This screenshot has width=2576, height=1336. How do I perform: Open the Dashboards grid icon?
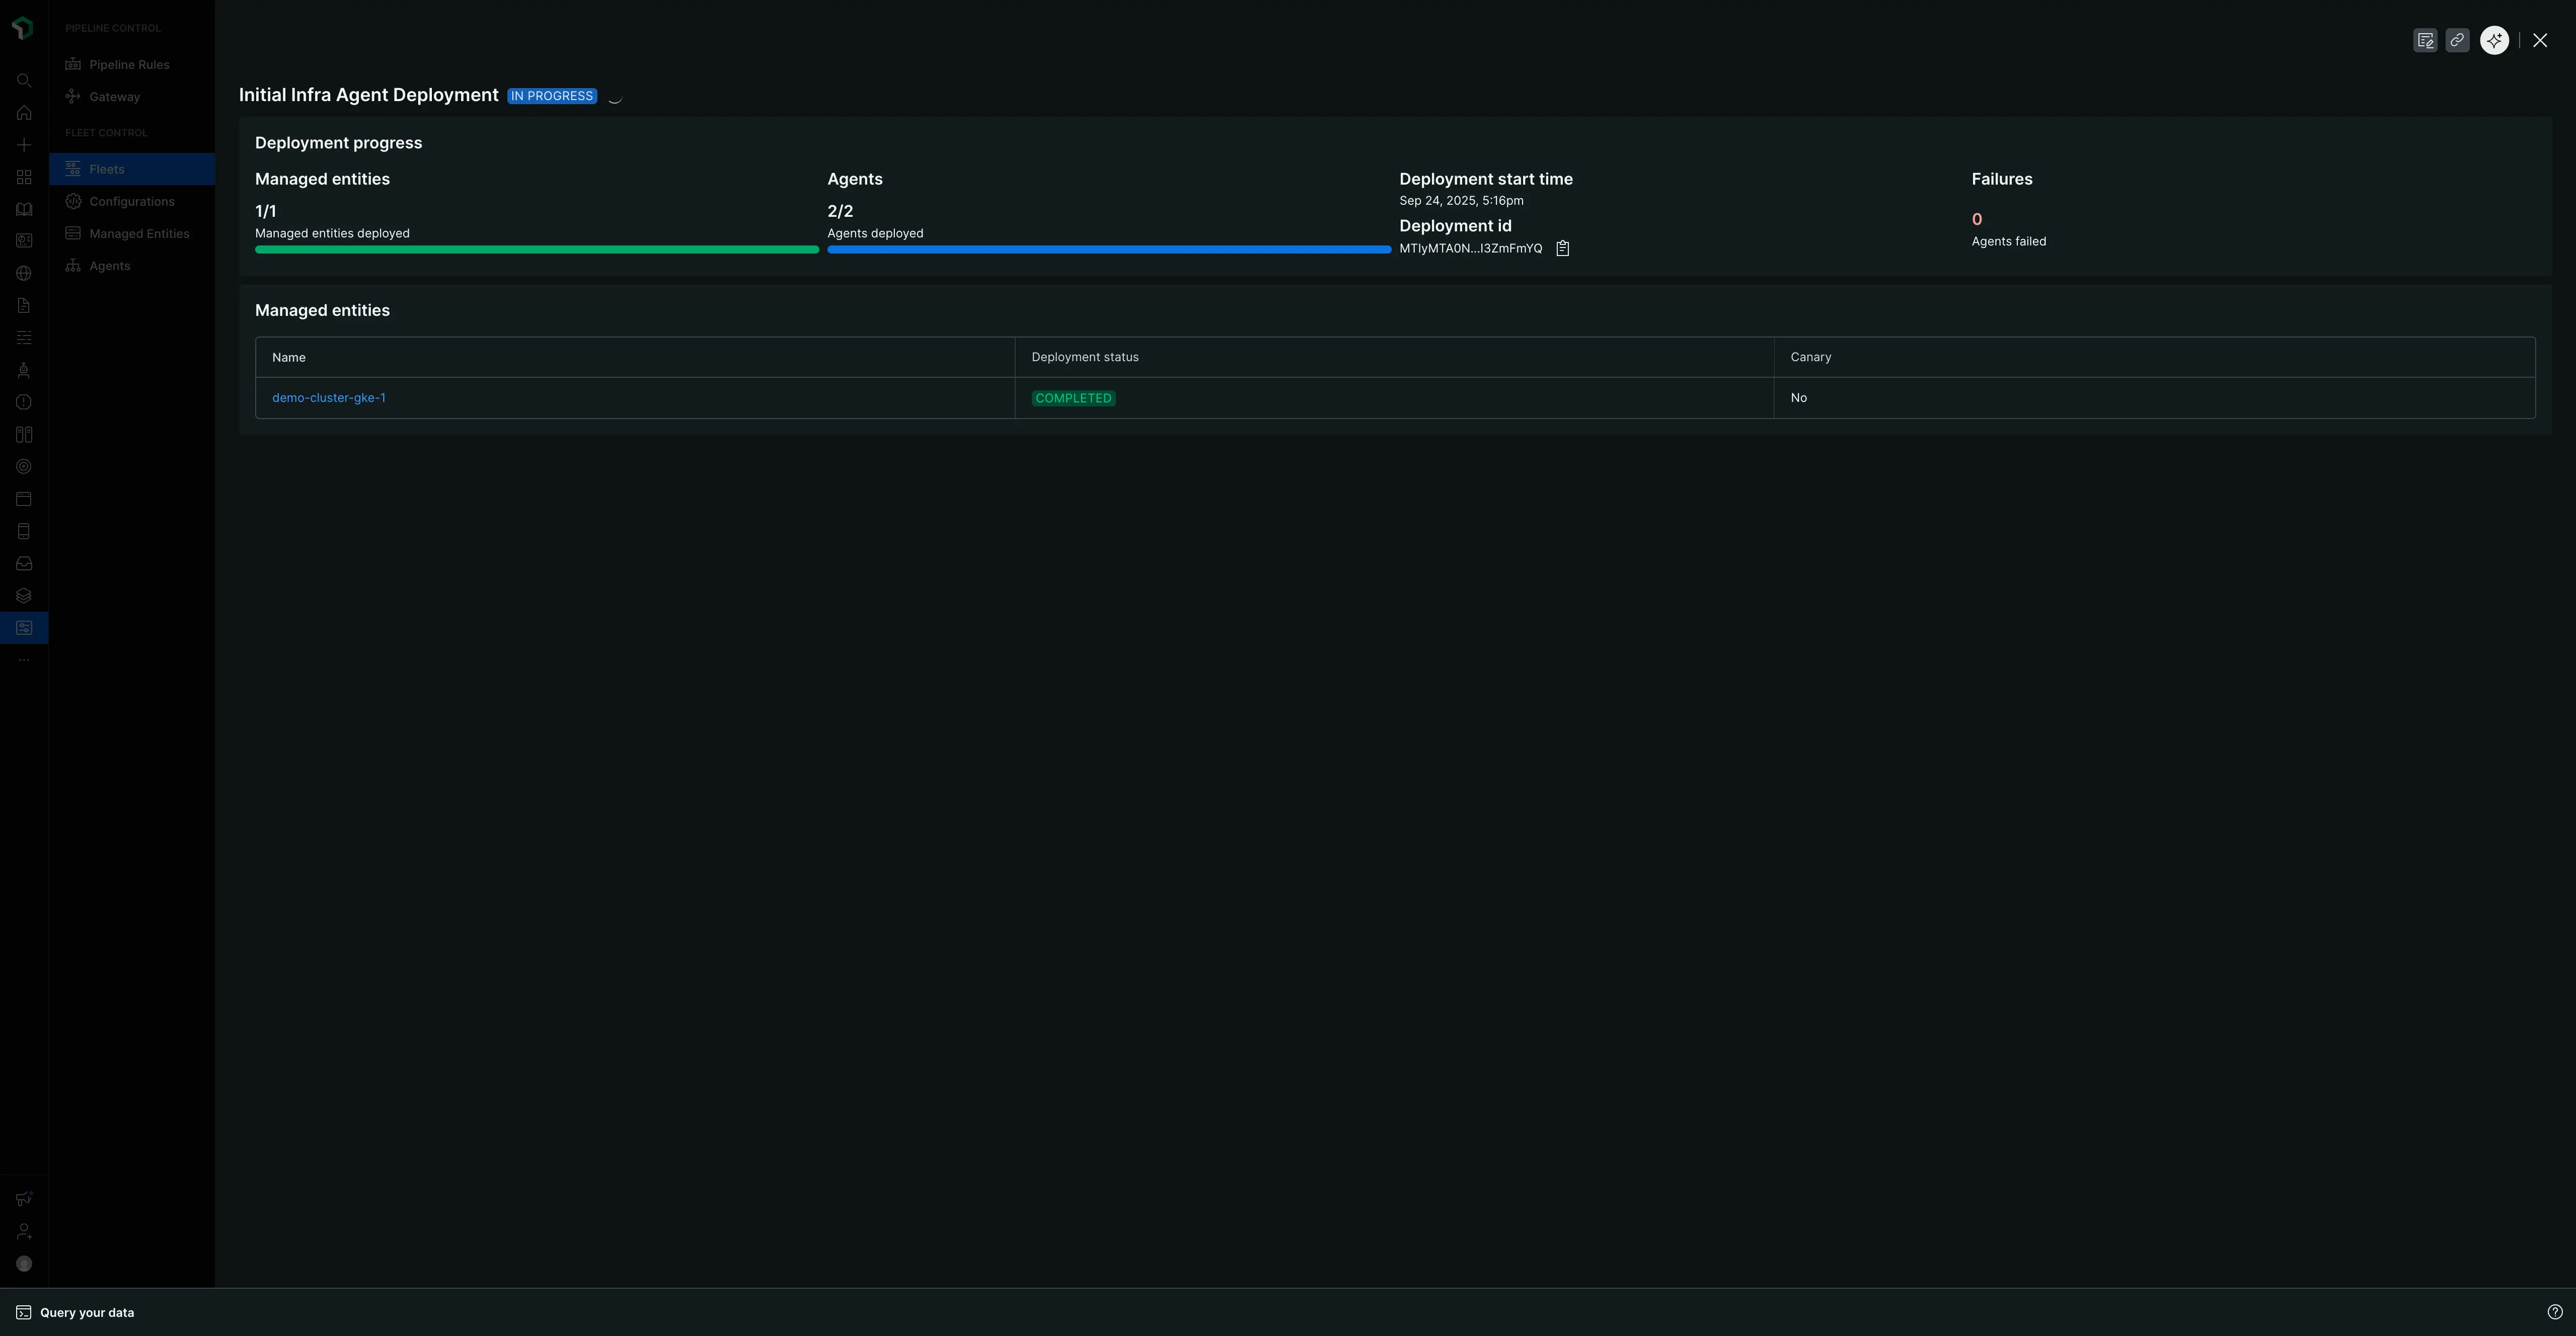[23, 177]
